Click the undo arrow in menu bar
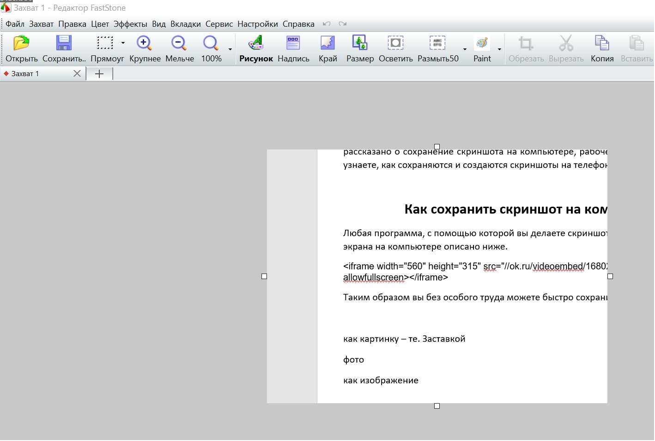Viewport: 655px width, 441px height. point(327,24)
